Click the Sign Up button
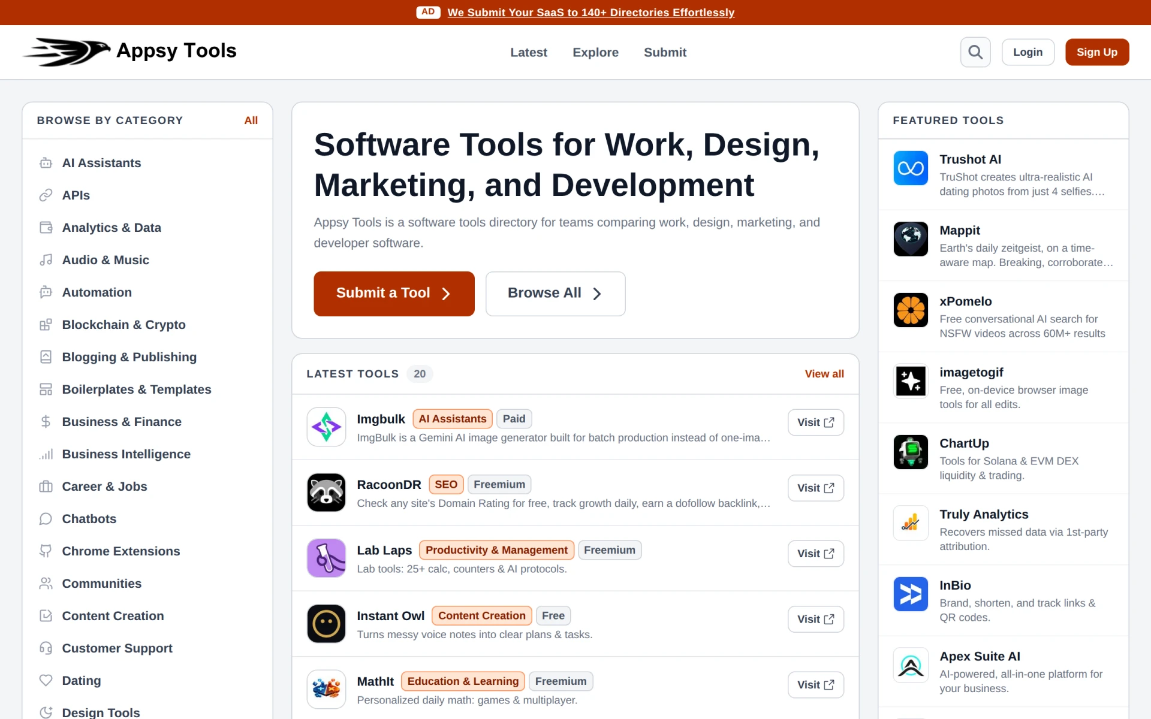This screenshot has width=1151, height=719. click(x=1097, y=52)
